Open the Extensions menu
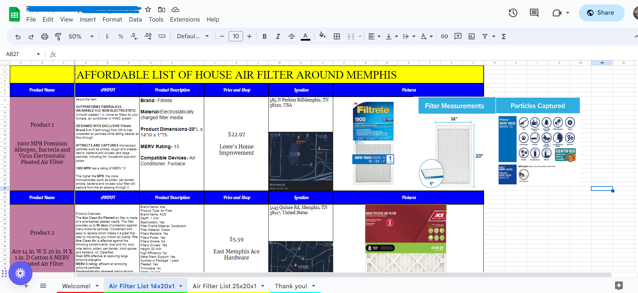638x293 pixels. [185, 19]
